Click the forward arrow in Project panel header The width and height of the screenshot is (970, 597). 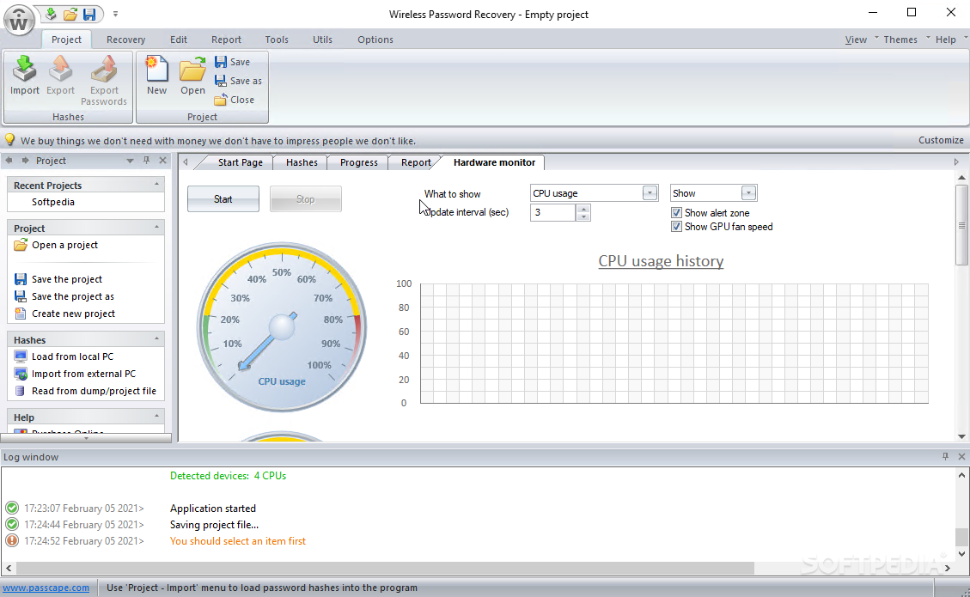(26, 161)
